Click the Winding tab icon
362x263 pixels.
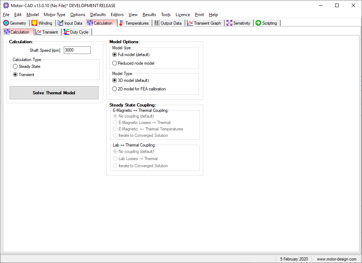(x=34, y=23)
